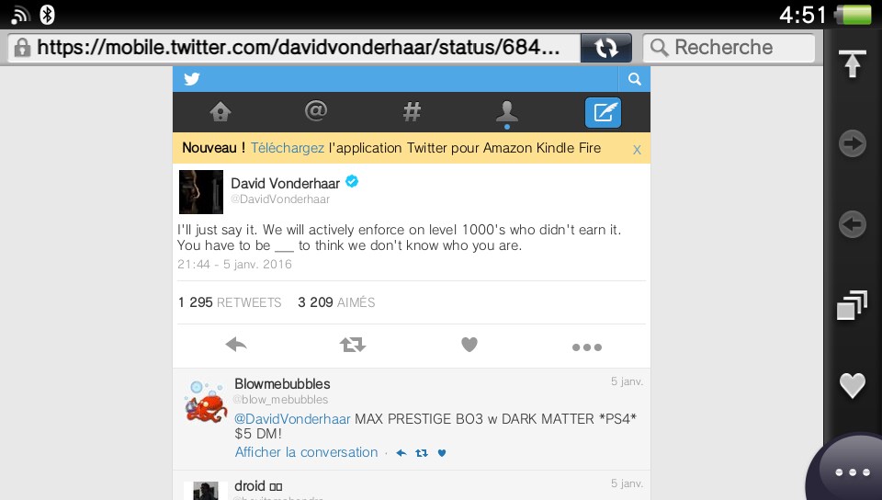Retweet the main tweet
Screen dimensions: 882x500
pos(353,344)
